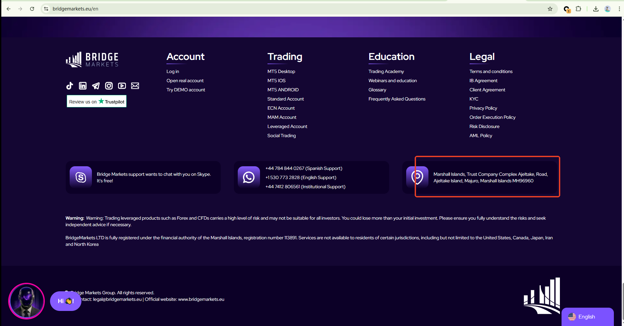Open the LinkedIn social icon

(83, 86)
